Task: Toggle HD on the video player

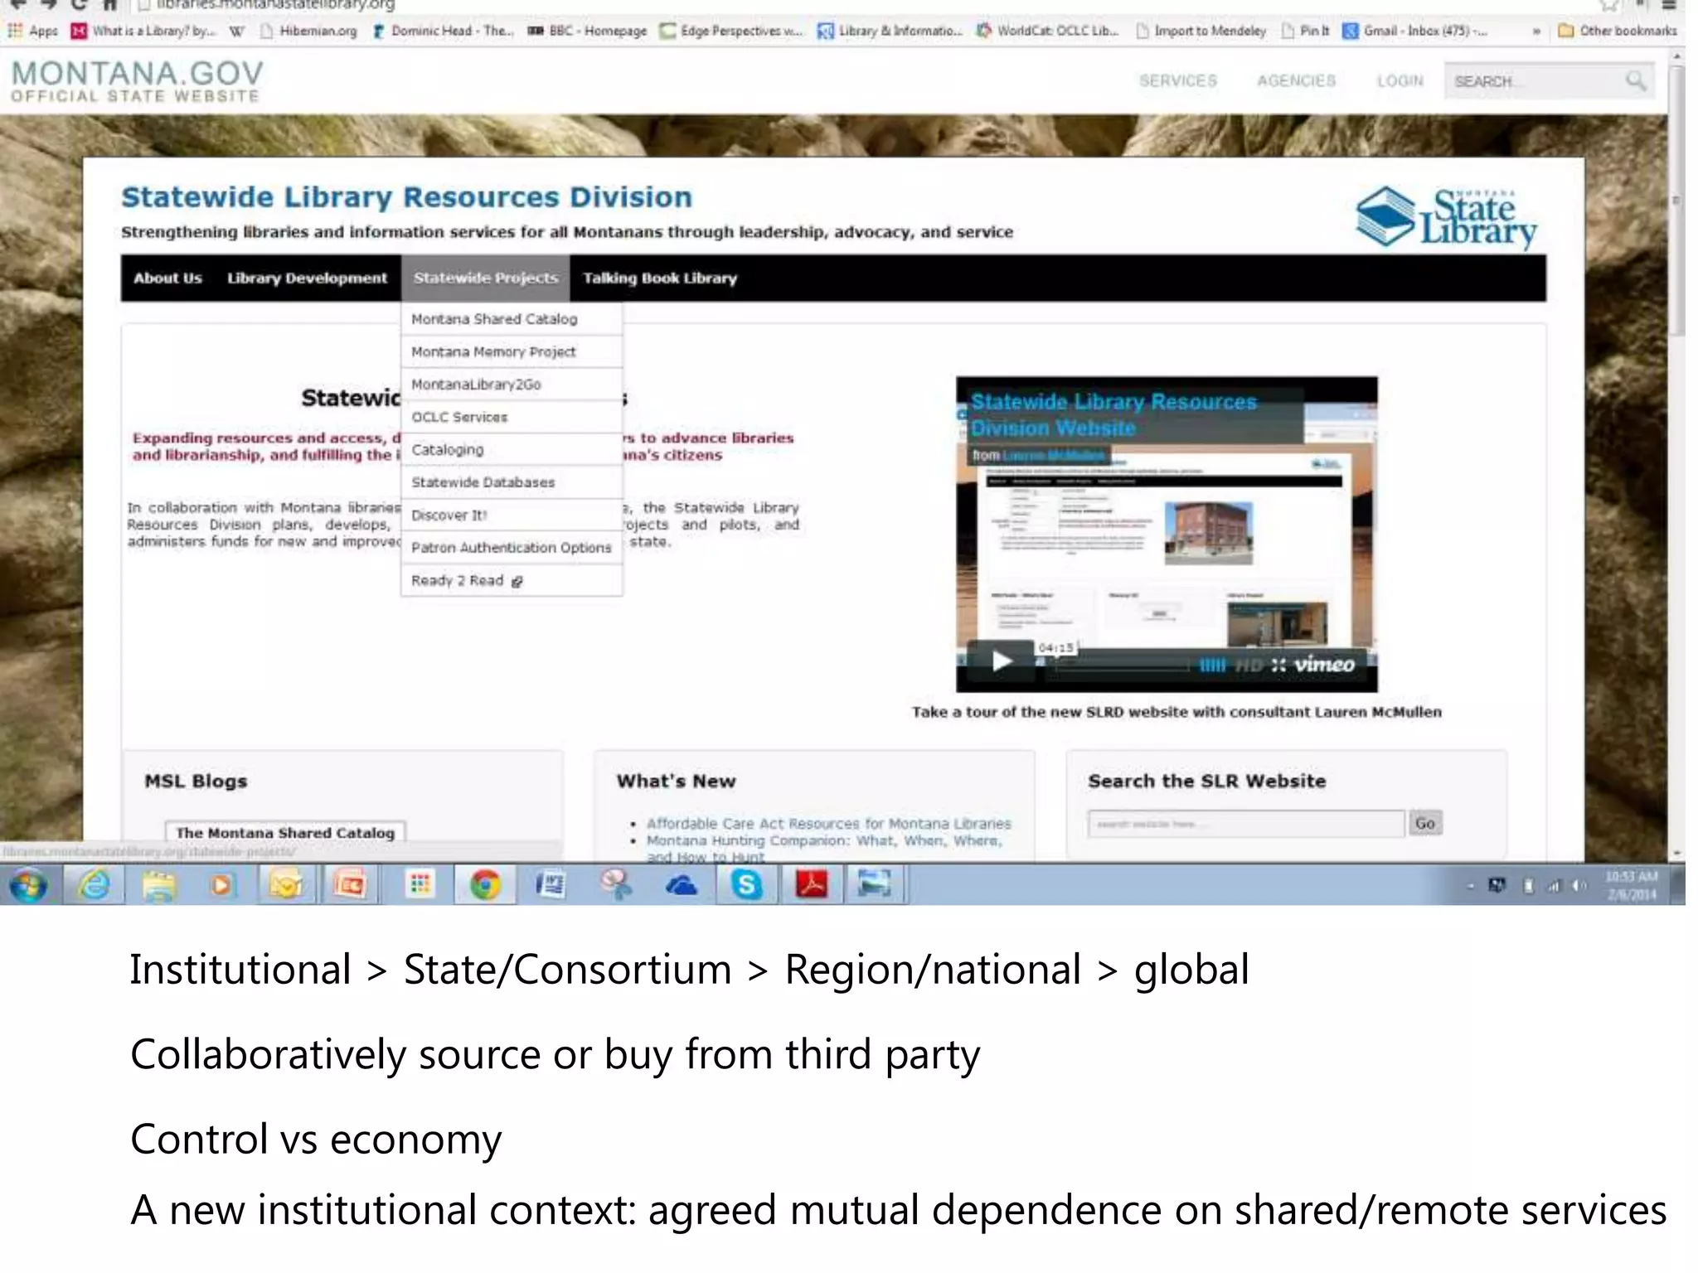Action: pos(1249,665)
